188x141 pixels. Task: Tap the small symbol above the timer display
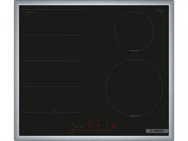107,122
